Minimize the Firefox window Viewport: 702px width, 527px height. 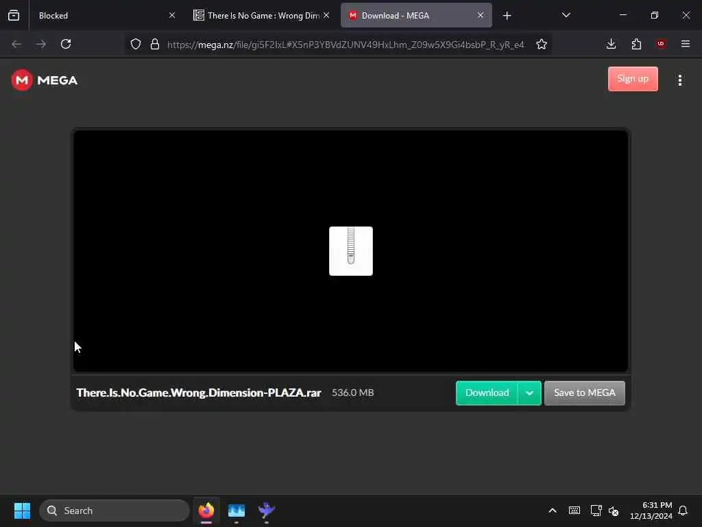[622, 15]
